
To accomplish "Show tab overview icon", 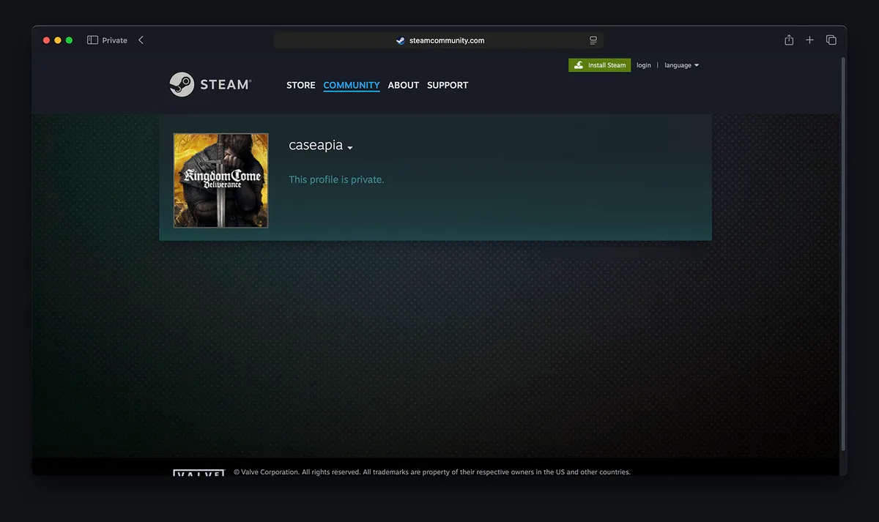I will click(831, 40).
